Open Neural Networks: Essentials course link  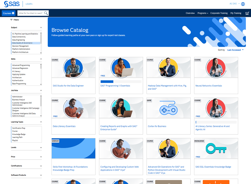point(209,86)
